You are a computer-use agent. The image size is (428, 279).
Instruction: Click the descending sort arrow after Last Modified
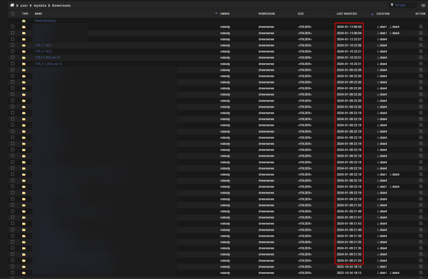(372, 15)
